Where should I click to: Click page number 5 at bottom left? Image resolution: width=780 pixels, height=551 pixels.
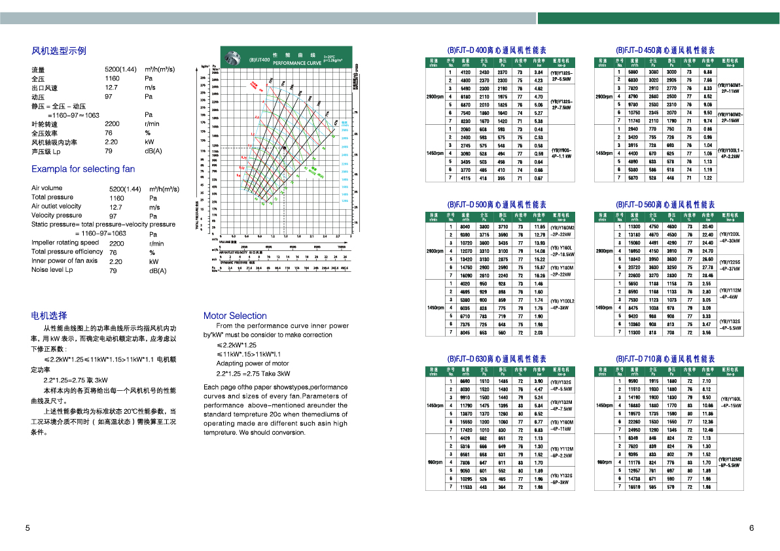point(27,528)
